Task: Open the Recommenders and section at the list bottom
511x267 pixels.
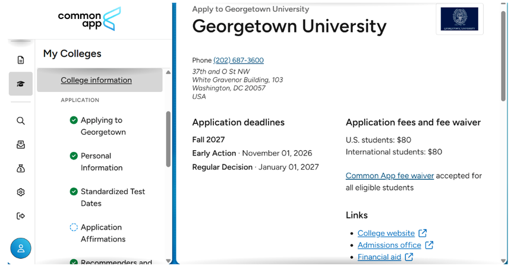Action: pos(116,262)
